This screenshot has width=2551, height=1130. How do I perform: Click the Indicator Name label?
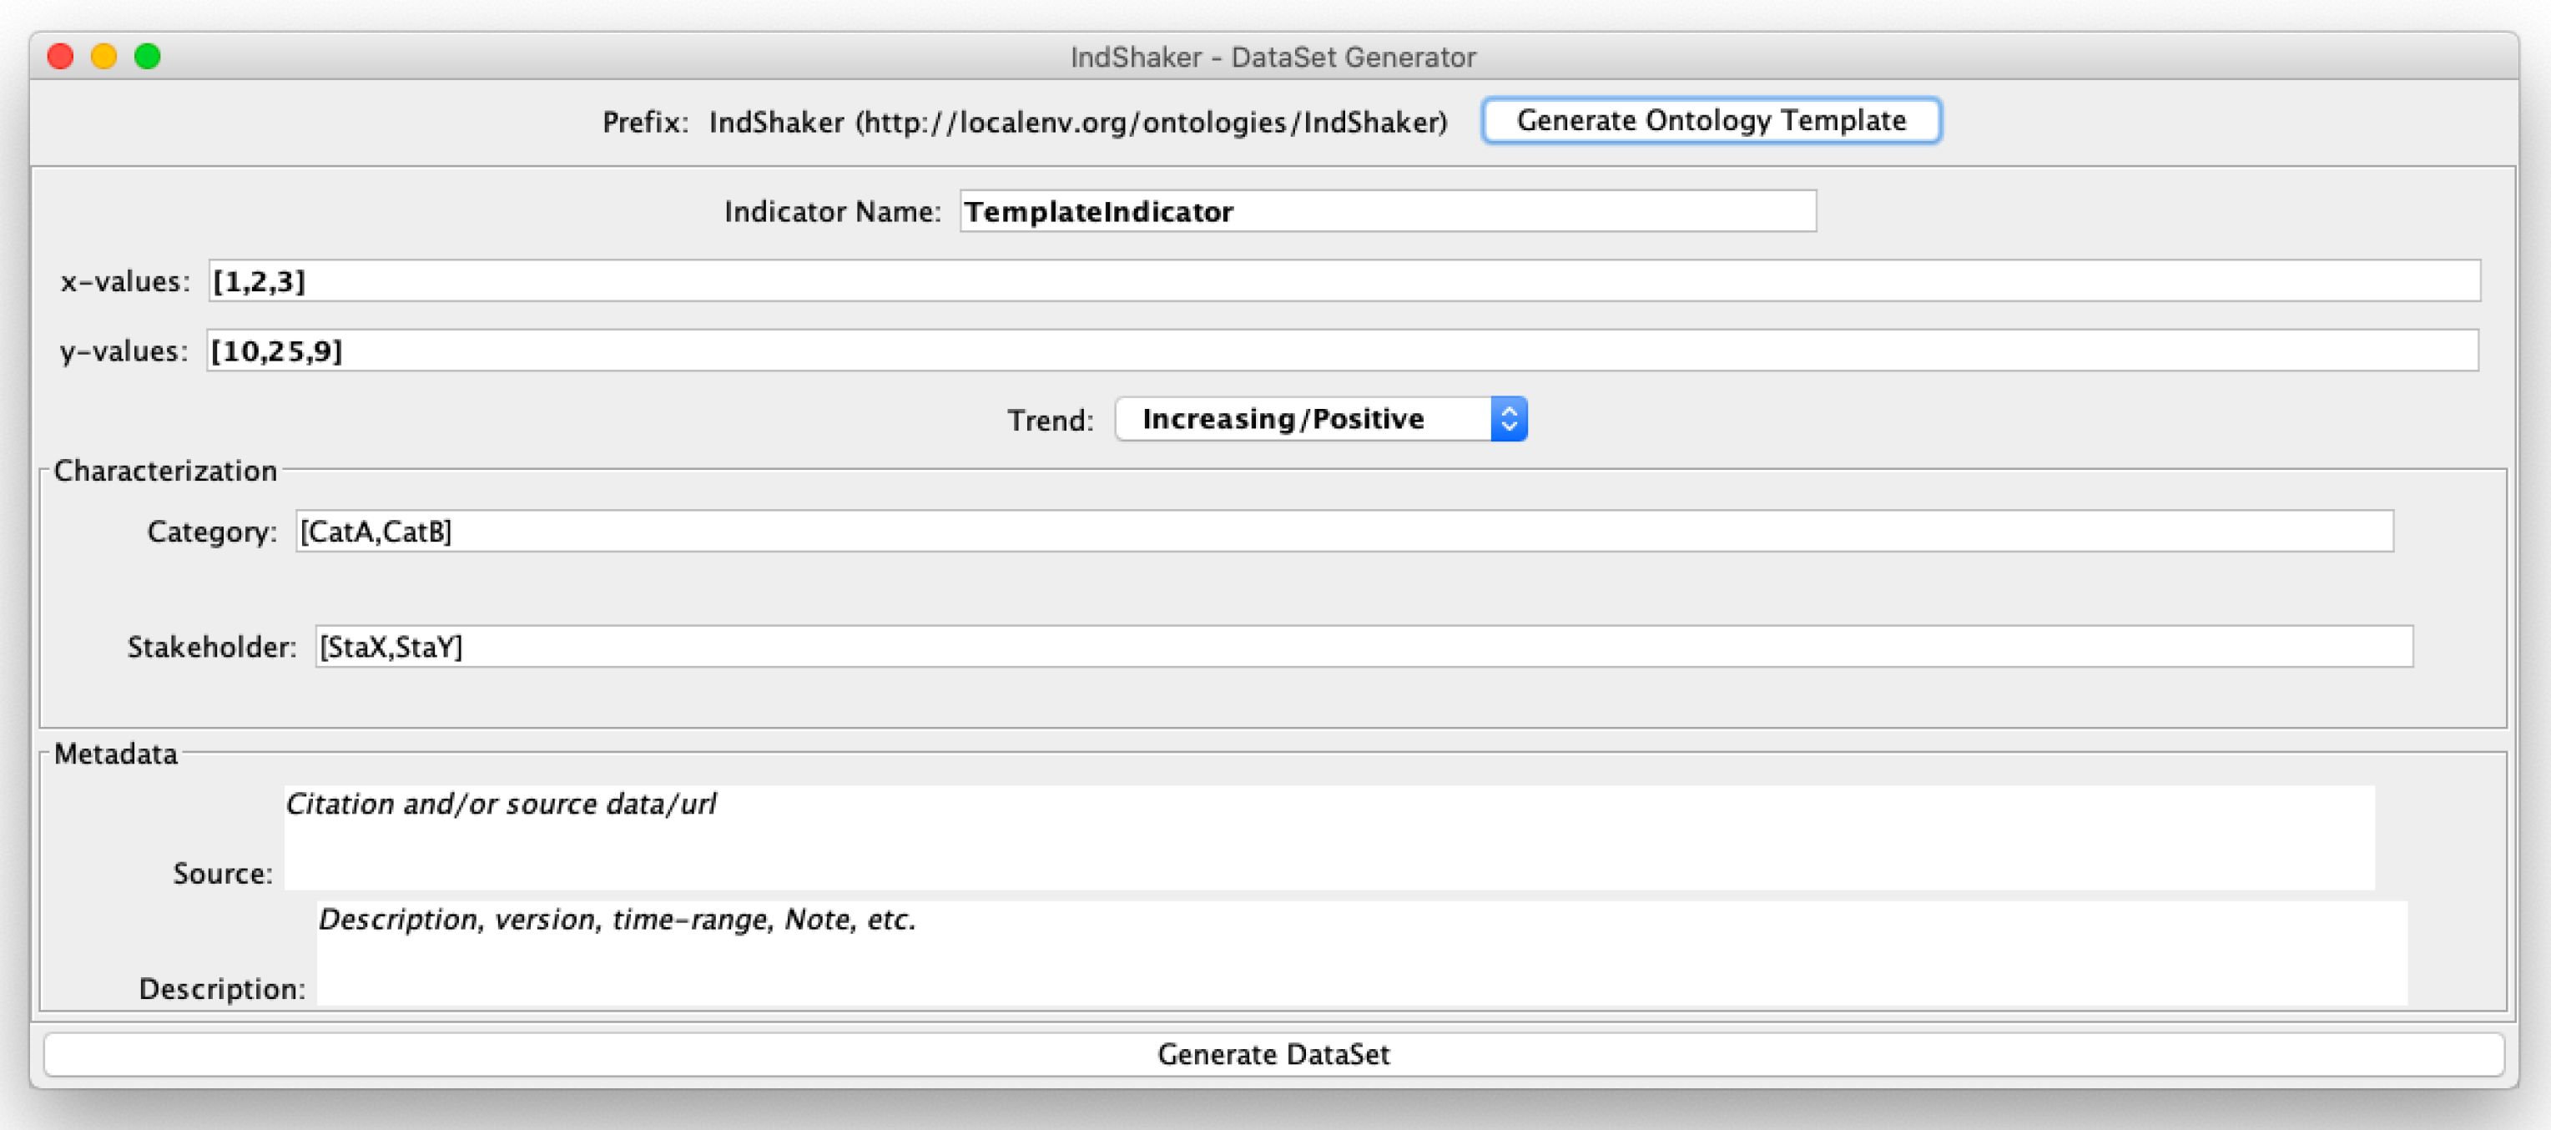pyautogui.click(x=832, y=212)
